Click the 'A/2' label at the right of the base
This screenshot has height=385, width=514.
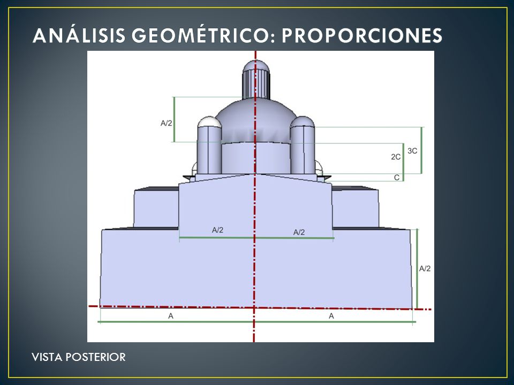coord(425,268)
